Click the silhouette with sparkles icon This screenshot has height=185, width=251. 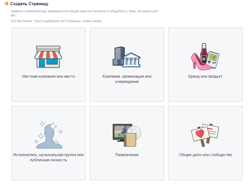point(48,135)
